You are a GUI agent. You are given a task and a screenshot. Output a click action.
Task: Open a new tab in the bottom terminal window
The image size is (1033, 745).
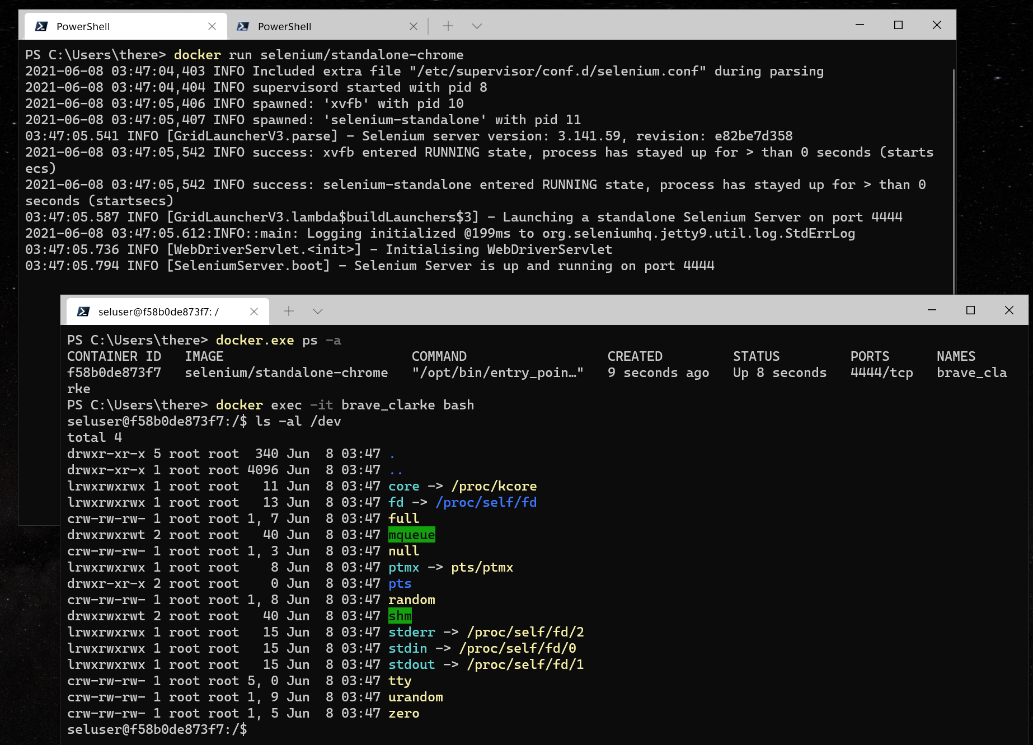(x=289, y=311)
